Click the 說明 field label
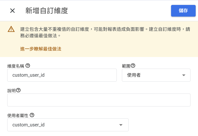 click(11, 90)
